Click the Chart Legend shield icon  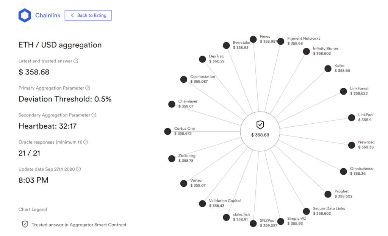tap(25, 224)
